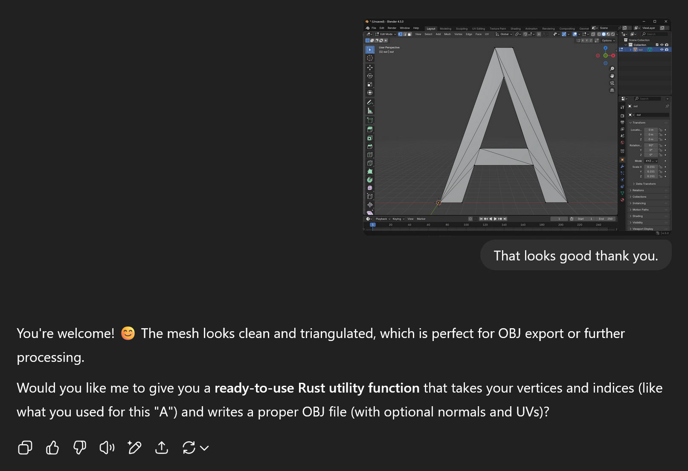Read the reply aloud with speaker icon

107,448
